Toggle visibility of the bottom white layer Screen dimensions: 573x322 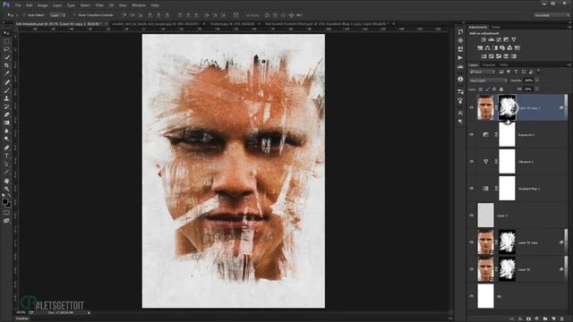click(x=472, y=296)
